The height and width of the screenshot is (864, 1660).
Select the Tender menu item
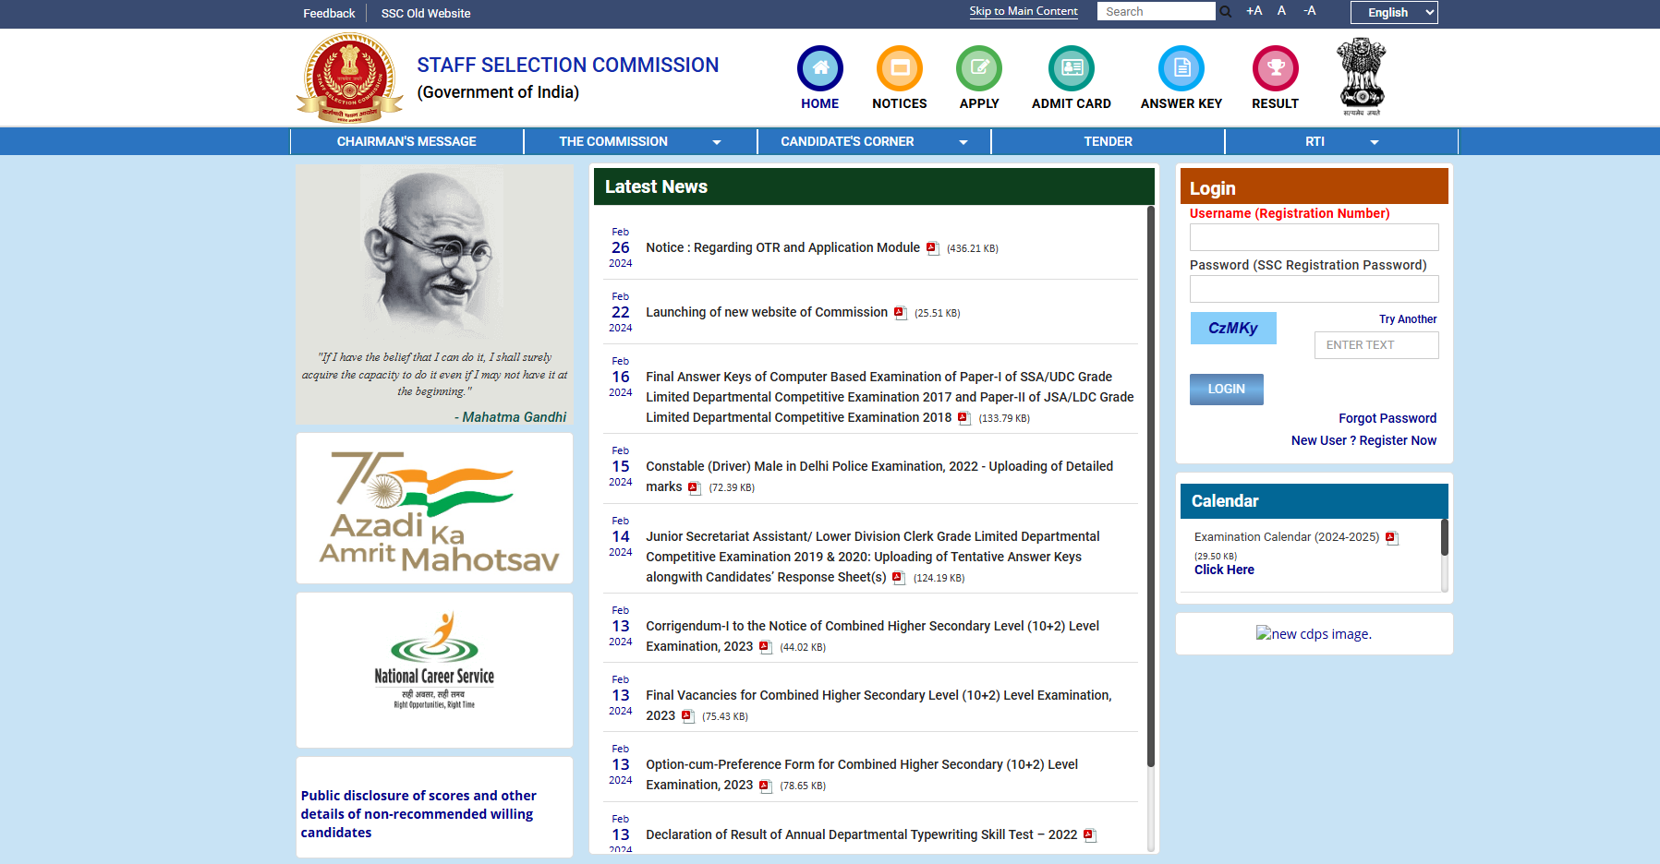tap(1108, 141)
